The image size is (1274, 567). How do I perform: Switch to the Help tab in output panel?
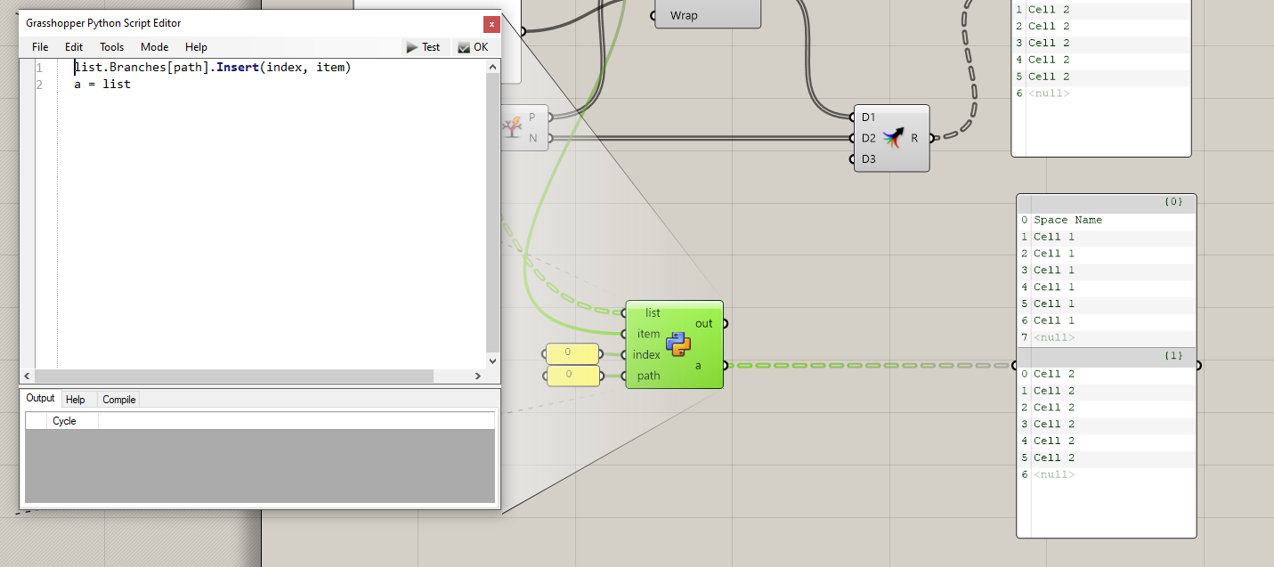pyautogui.click(x=77, y=399)
